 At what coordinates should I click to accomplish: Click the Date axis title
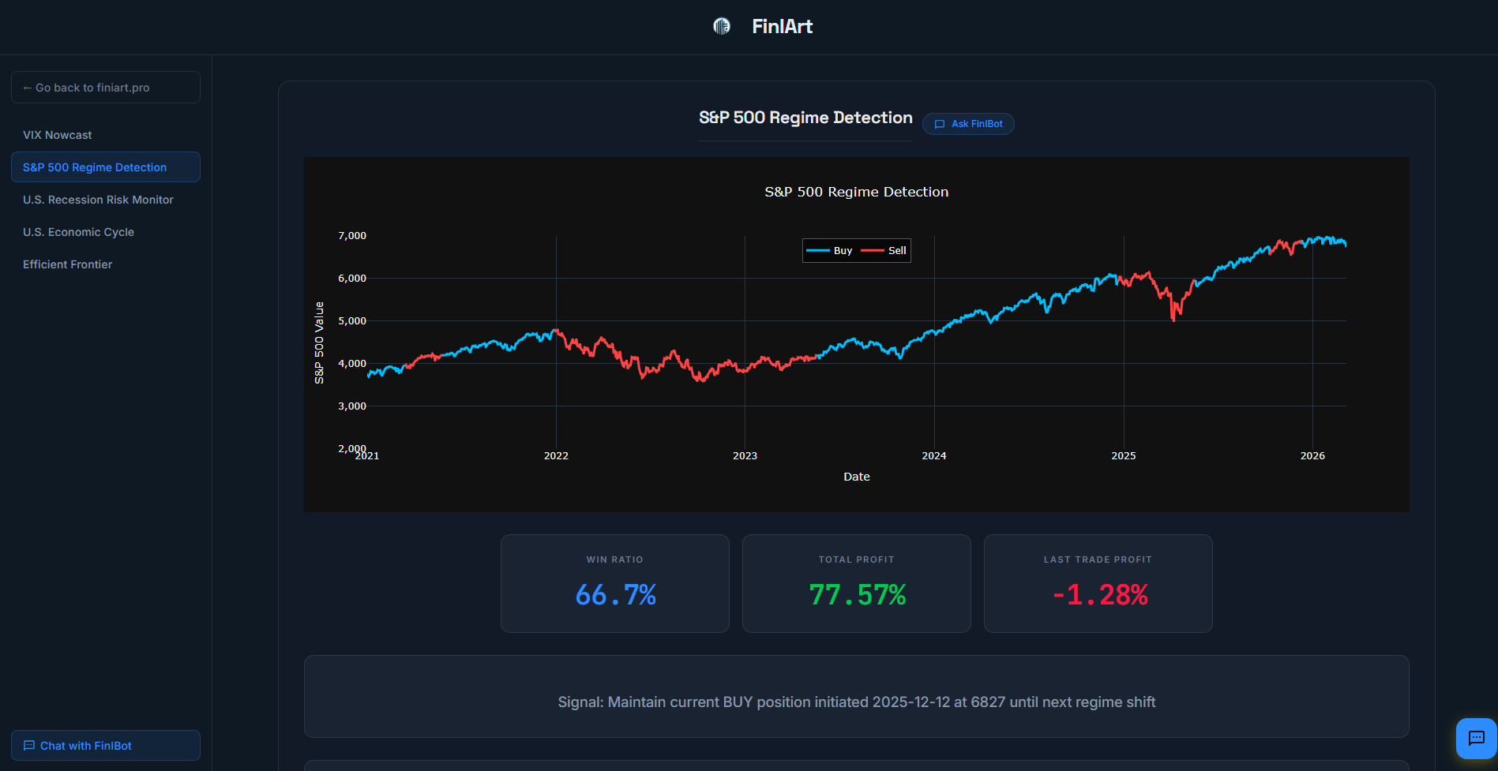[x=857, y=477]
